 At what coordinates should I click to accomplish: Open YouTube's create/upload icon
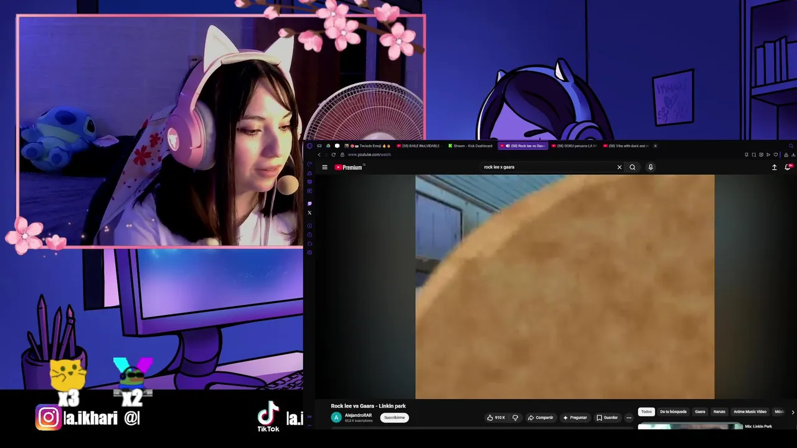pyautogui.click(x=774, y=167)
